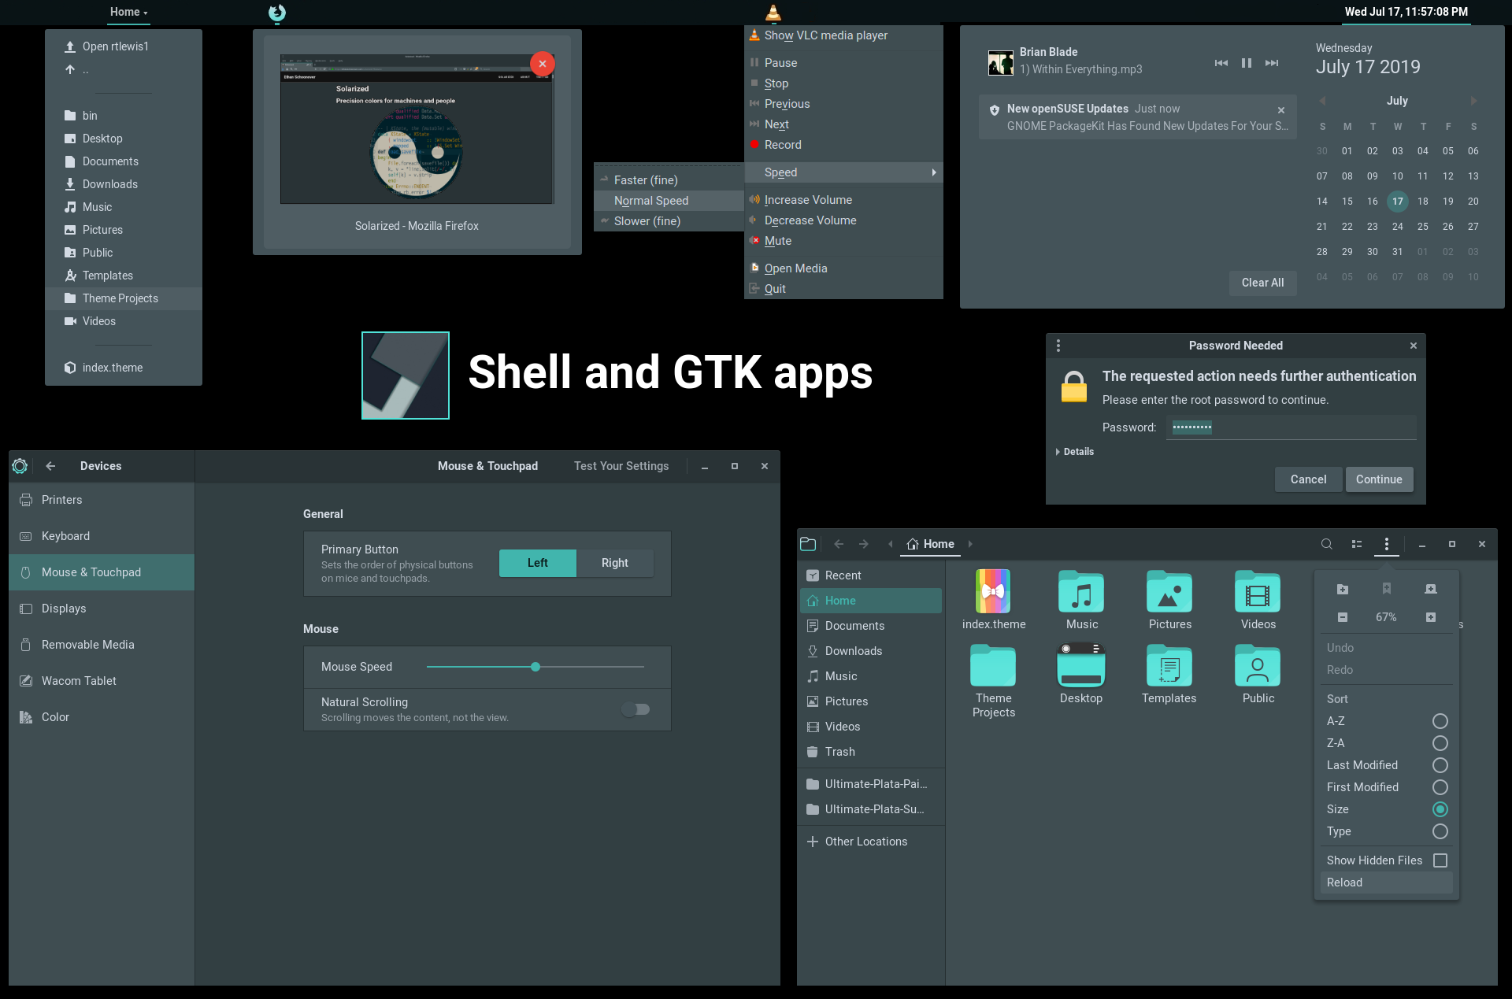This screenshot has height=999, width=1512.
Task: Go to next month in calendar
Action: [1473, 101]
